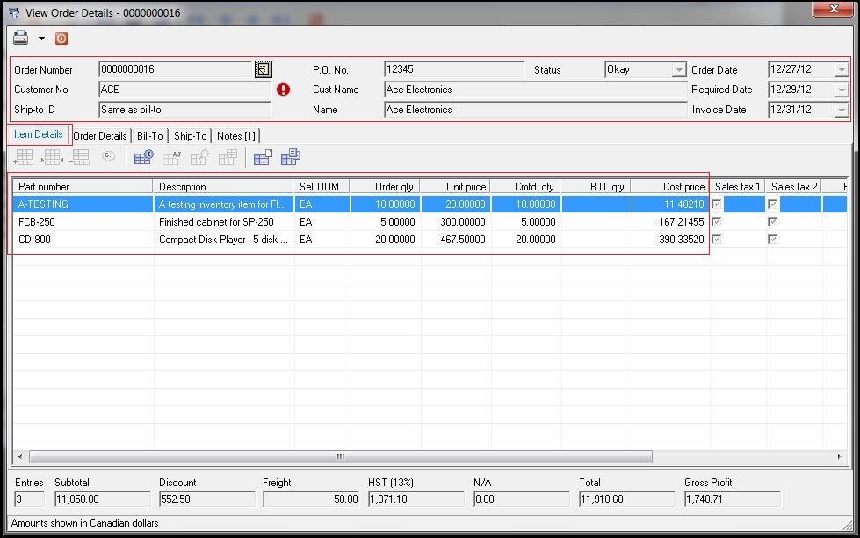Click the Total field showing 11,918.68
The width and height of the screenshot is (860, 538).
(x=627, y=499)
